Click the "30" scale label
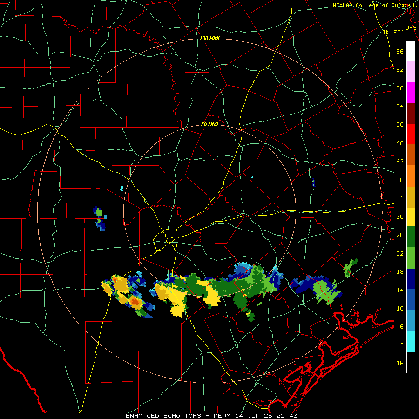This screenshot has width=419, height=419. point(400,216)
